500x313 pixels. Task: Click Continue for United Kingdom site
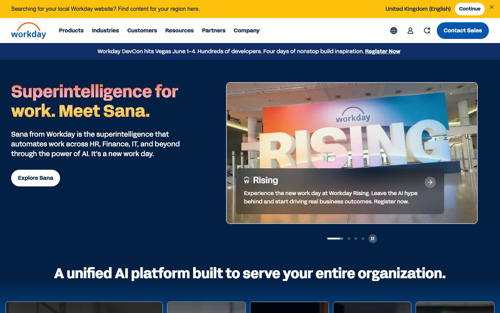point(470,9)
